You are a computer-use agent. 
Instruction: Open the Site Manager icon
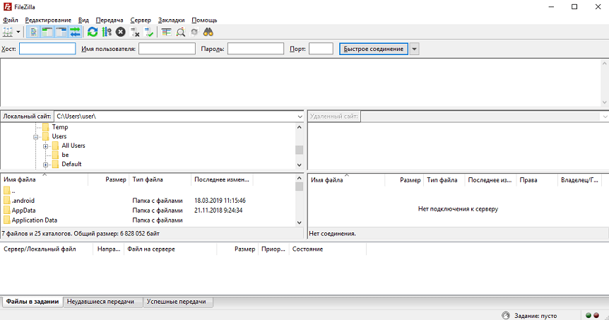pos(8,32)
